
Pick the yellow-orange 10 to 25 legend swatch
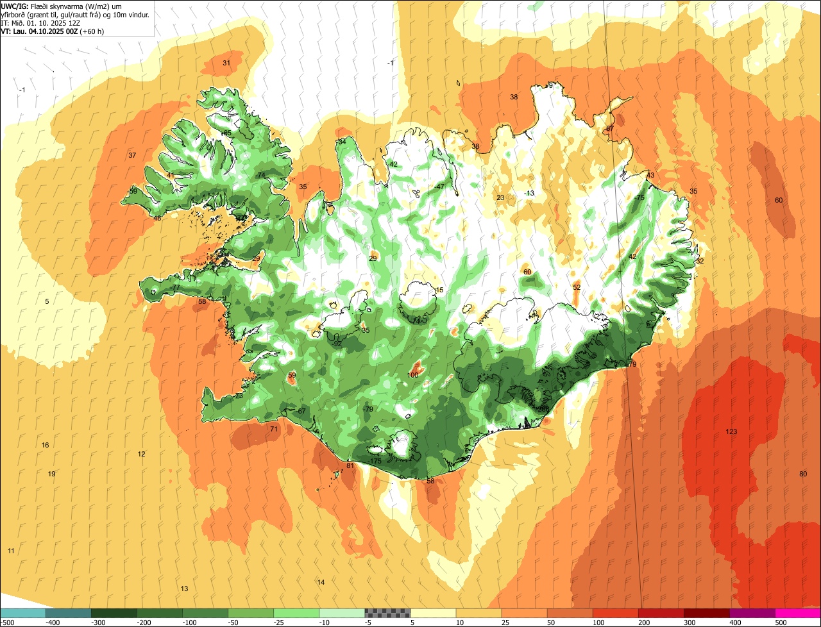478,613
